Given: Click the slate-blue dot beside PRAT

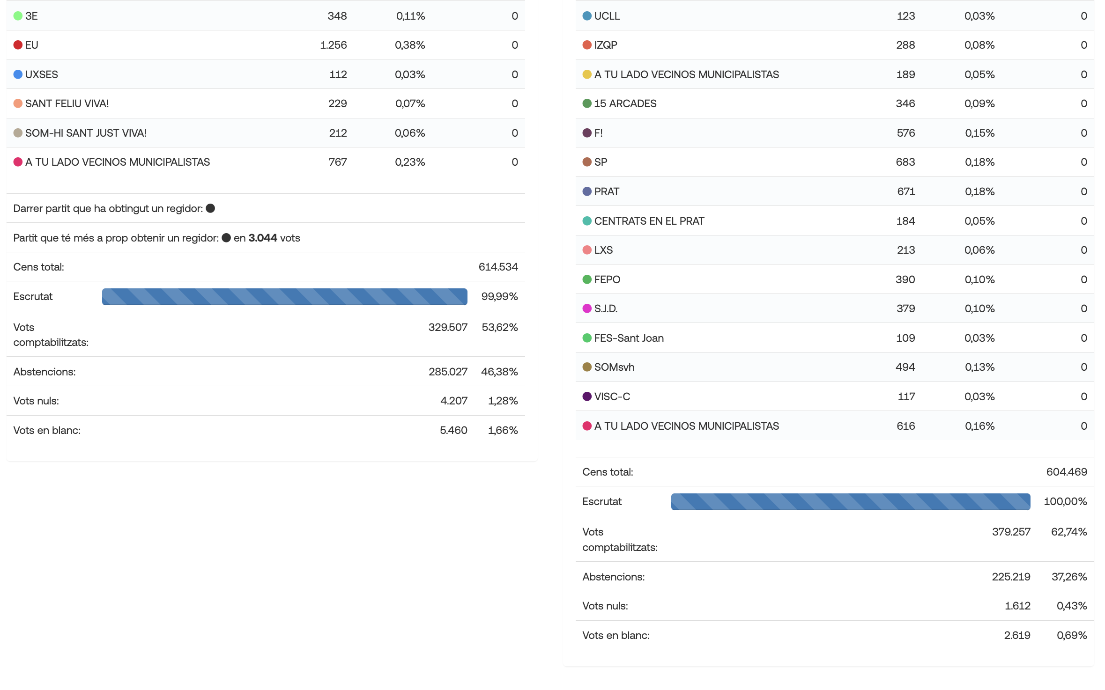Looking at the screenshot, I should click(x=587, y=191).
